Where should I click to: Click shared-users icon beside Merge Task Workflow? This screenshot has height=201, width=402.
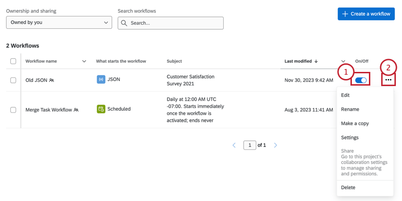pyautogui.click(x=76, y=110)
